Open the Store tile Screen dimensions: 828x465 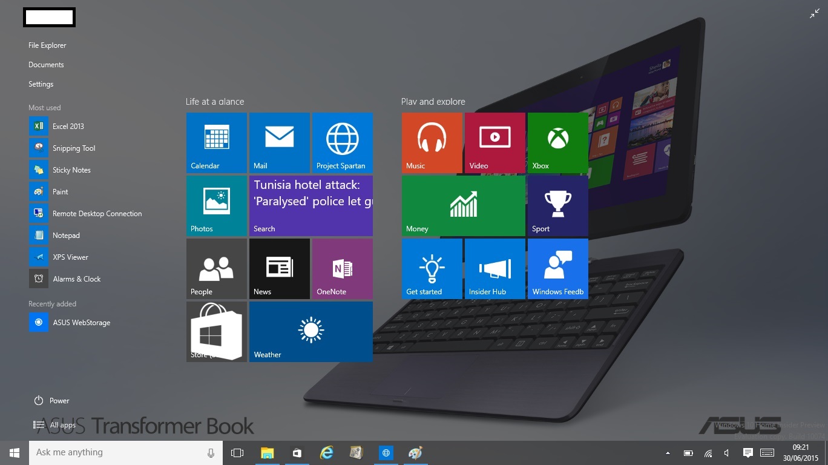tap(217, 332)
